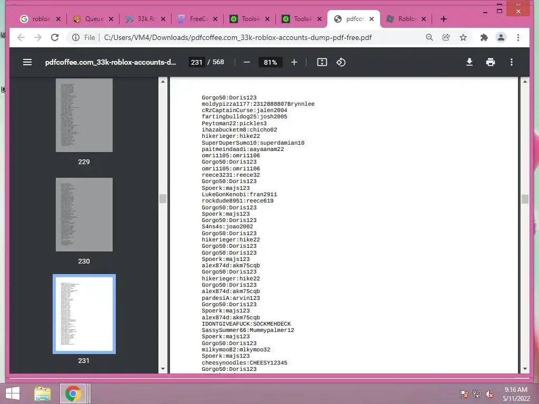Toggle the PDF sidebar menu icon
The width and height of the screenshot is (539, 404).
27,62
